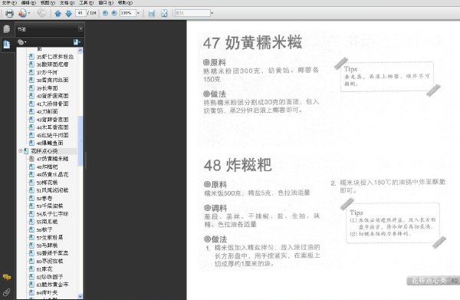Click the page icon beside bookmark 36

(x=31, y=64)
